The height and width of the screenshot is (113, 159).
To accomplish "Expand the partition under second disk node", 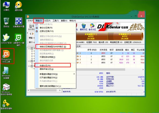I will (x=32, y=64).
